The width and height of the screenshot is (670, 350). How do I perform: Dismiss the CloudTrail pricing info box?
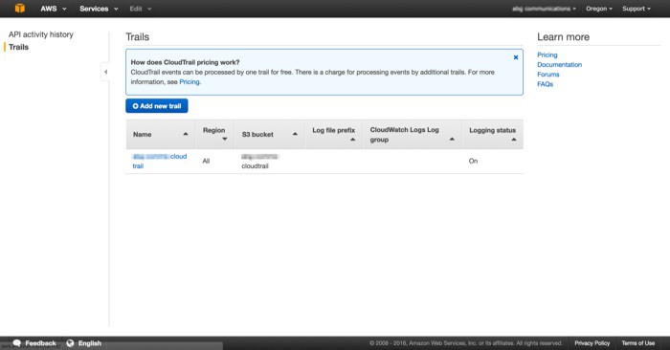click(516, 57)
